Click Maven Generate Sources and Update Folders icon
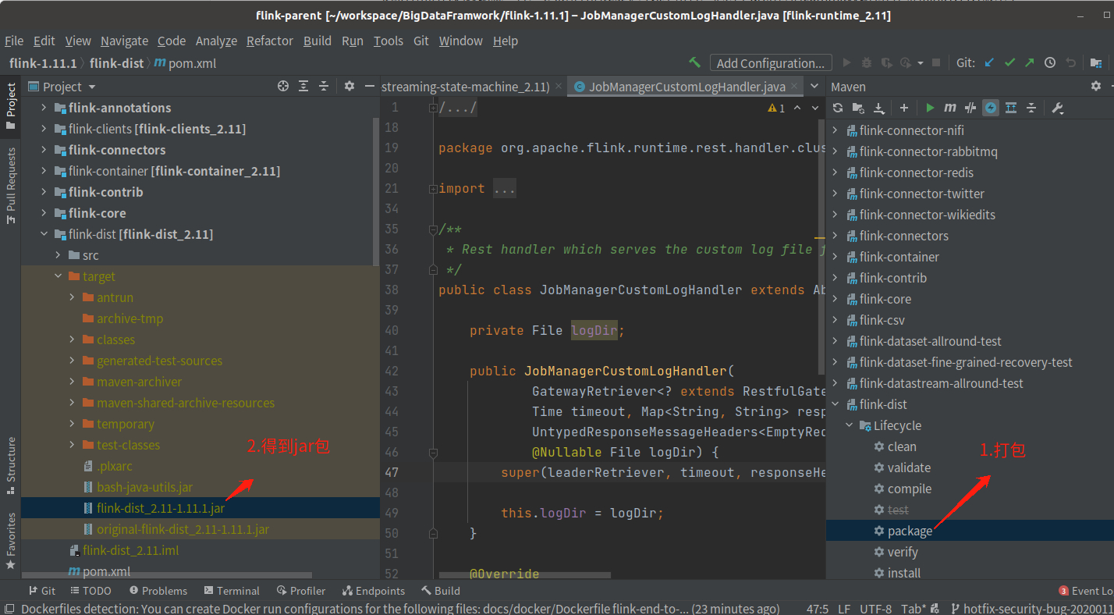The width and height of the screenshot is (1114, 615). [x=858, y=108]
